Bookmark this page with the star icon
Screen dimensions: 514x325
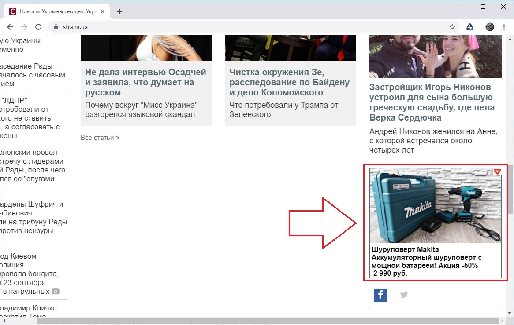point(452,27)
